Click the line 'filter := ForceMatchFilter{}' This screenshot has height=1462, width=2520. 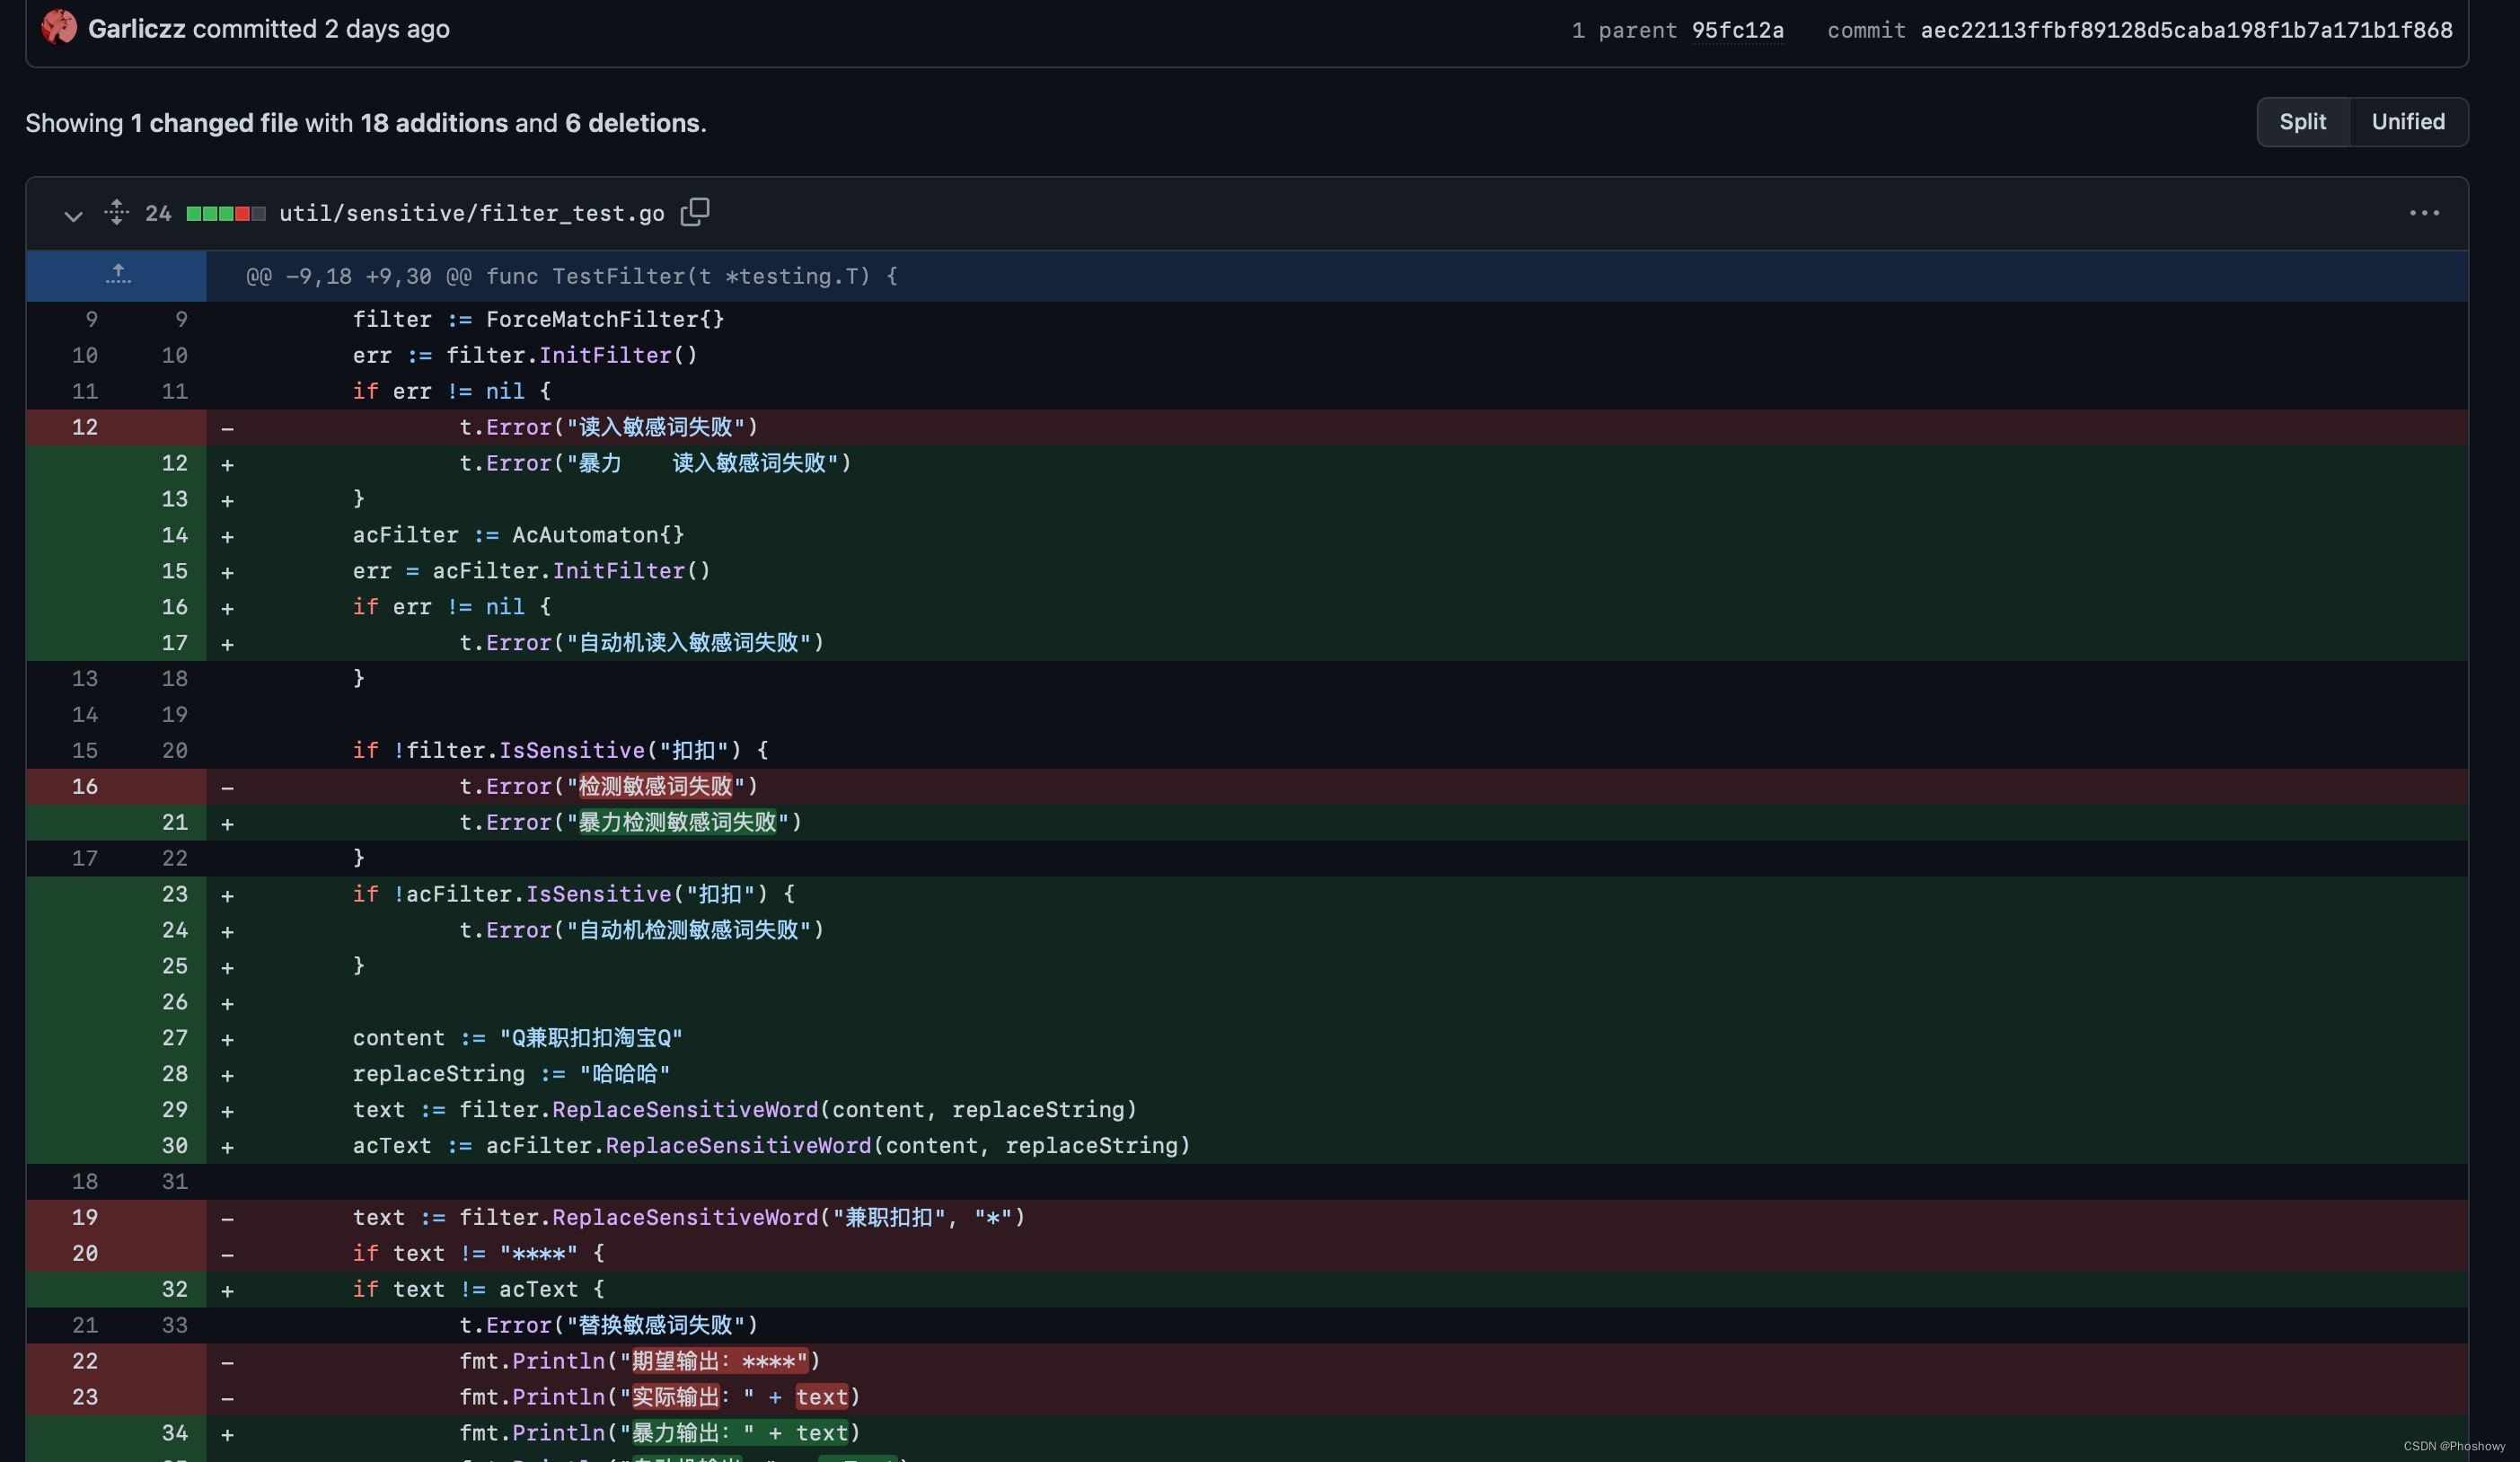pyautogui.click(x=538, y=320)
